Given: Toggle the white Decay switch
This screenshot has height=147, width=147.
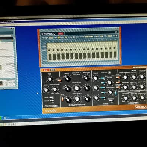Looking at the screenshot, I should [x=51, y=101].
